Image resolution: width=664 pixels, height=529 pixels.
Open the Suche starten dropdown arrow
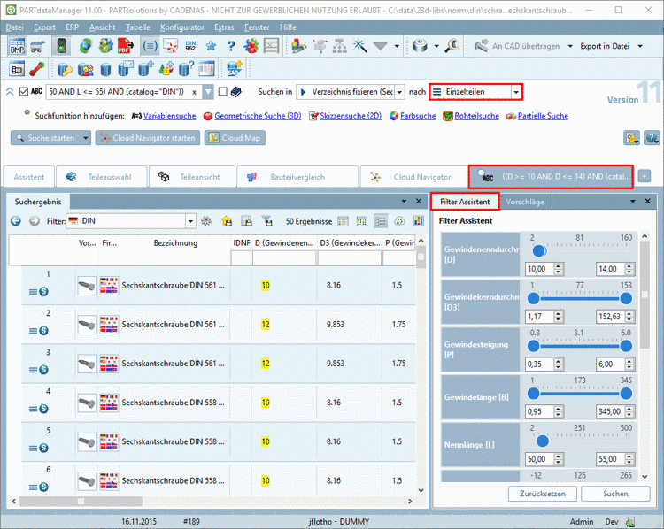coord(86,138)
